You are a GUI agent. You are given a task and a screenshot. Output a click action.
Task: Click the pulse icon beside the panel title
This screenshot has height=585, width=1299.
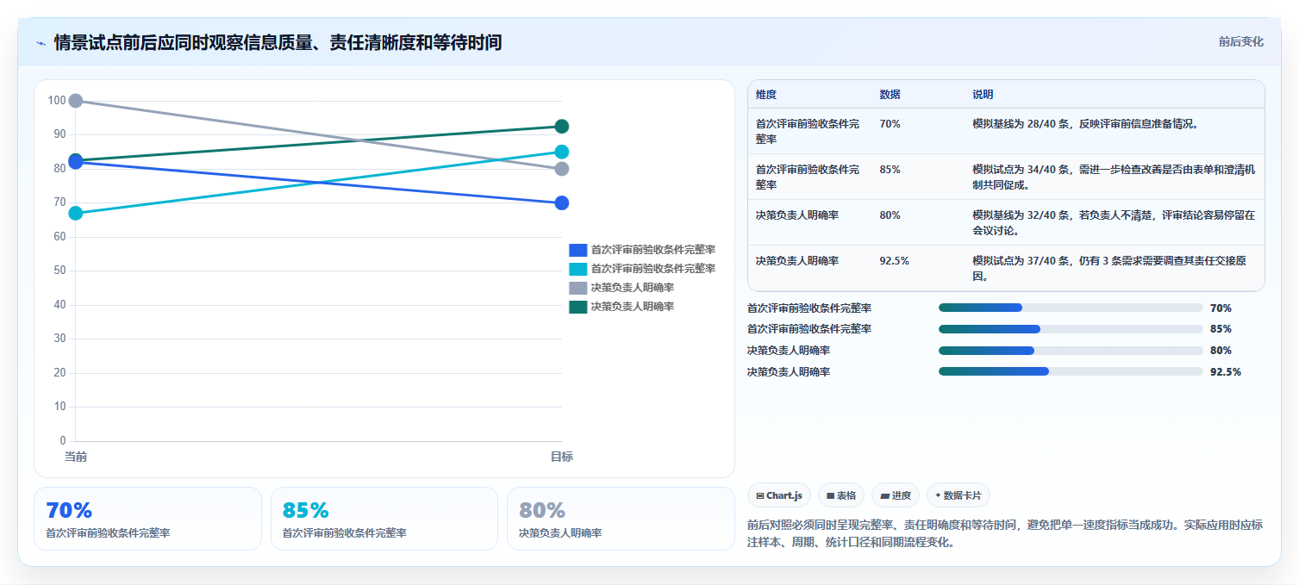pos(41,43)
